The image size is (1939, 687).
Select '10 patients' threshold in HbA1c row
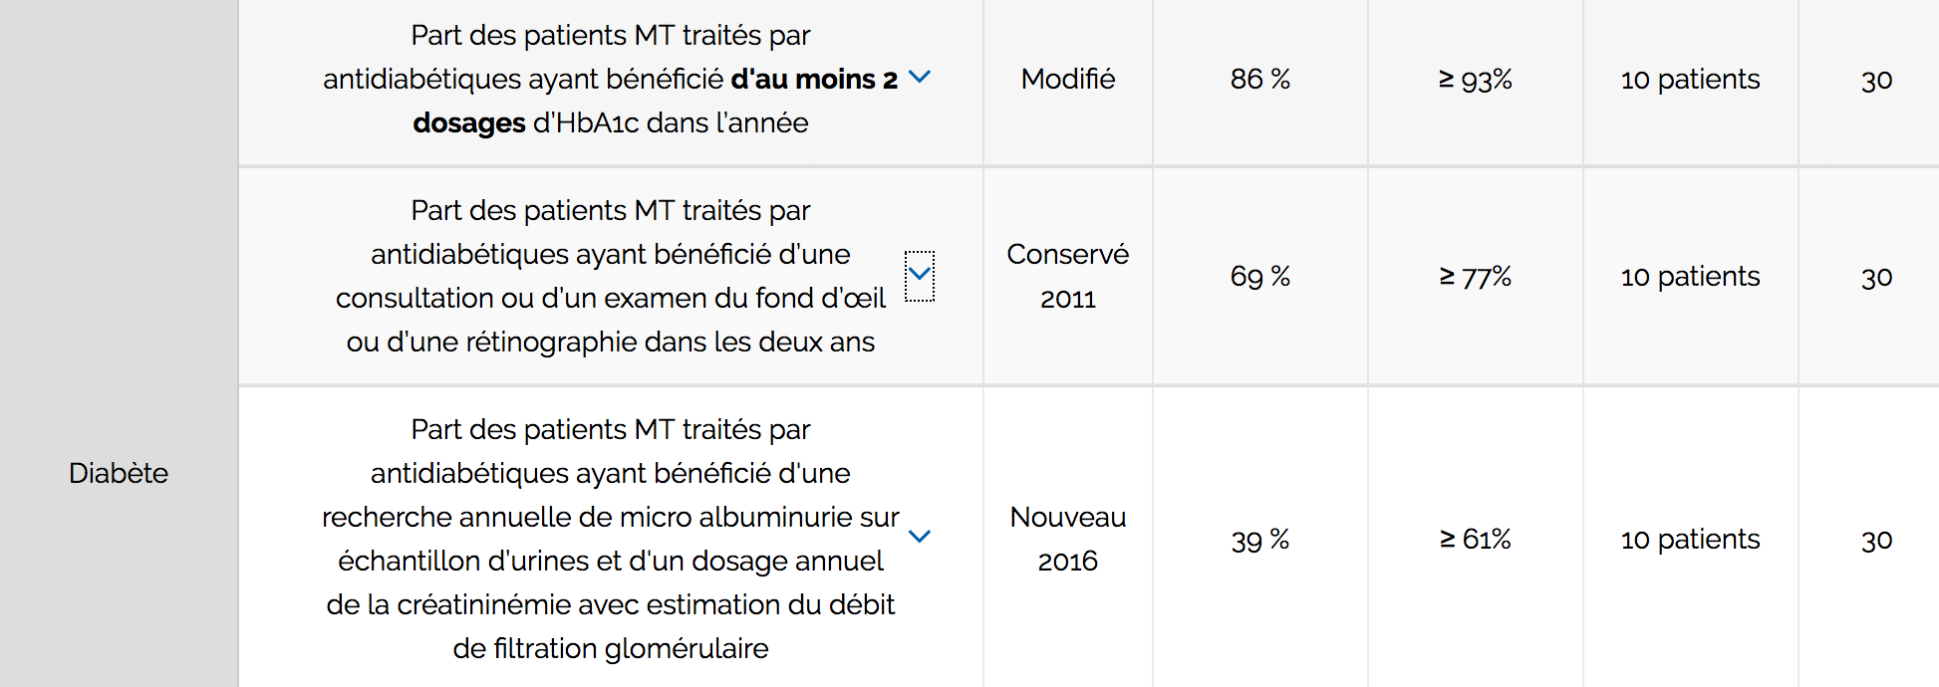pos(1690,80)
